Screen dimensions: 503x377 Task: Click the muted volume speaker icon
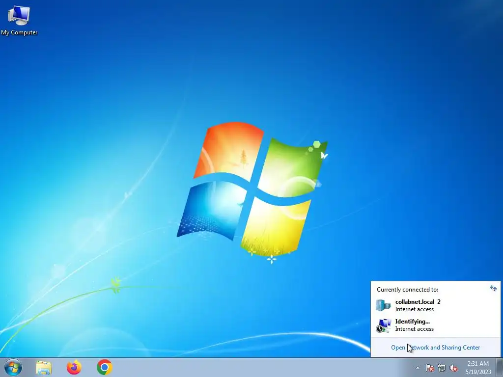453,368
